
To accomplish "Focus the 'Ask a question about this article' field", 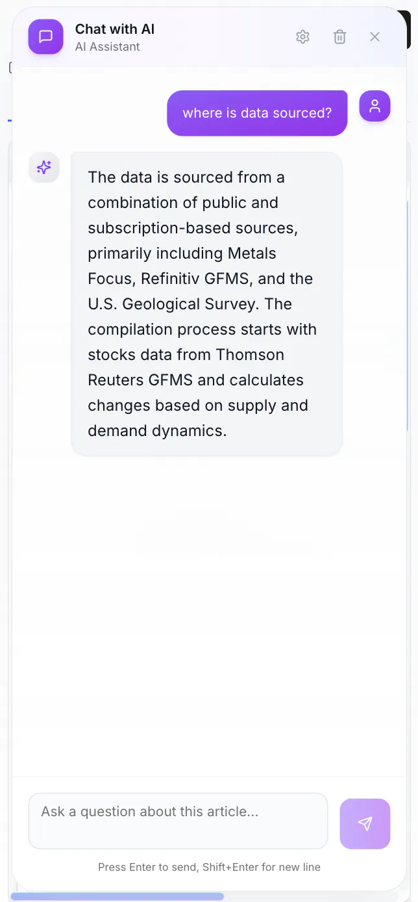I will (178, 821).
